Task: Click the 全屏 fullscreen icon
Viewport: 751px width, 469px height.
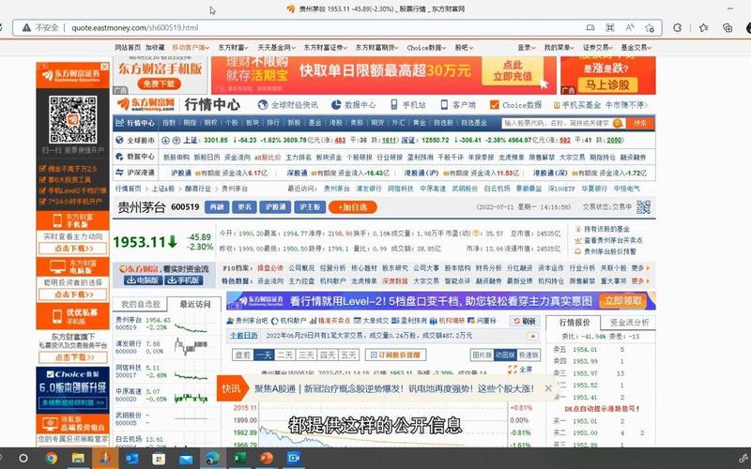Action: [x=512, y=369]
